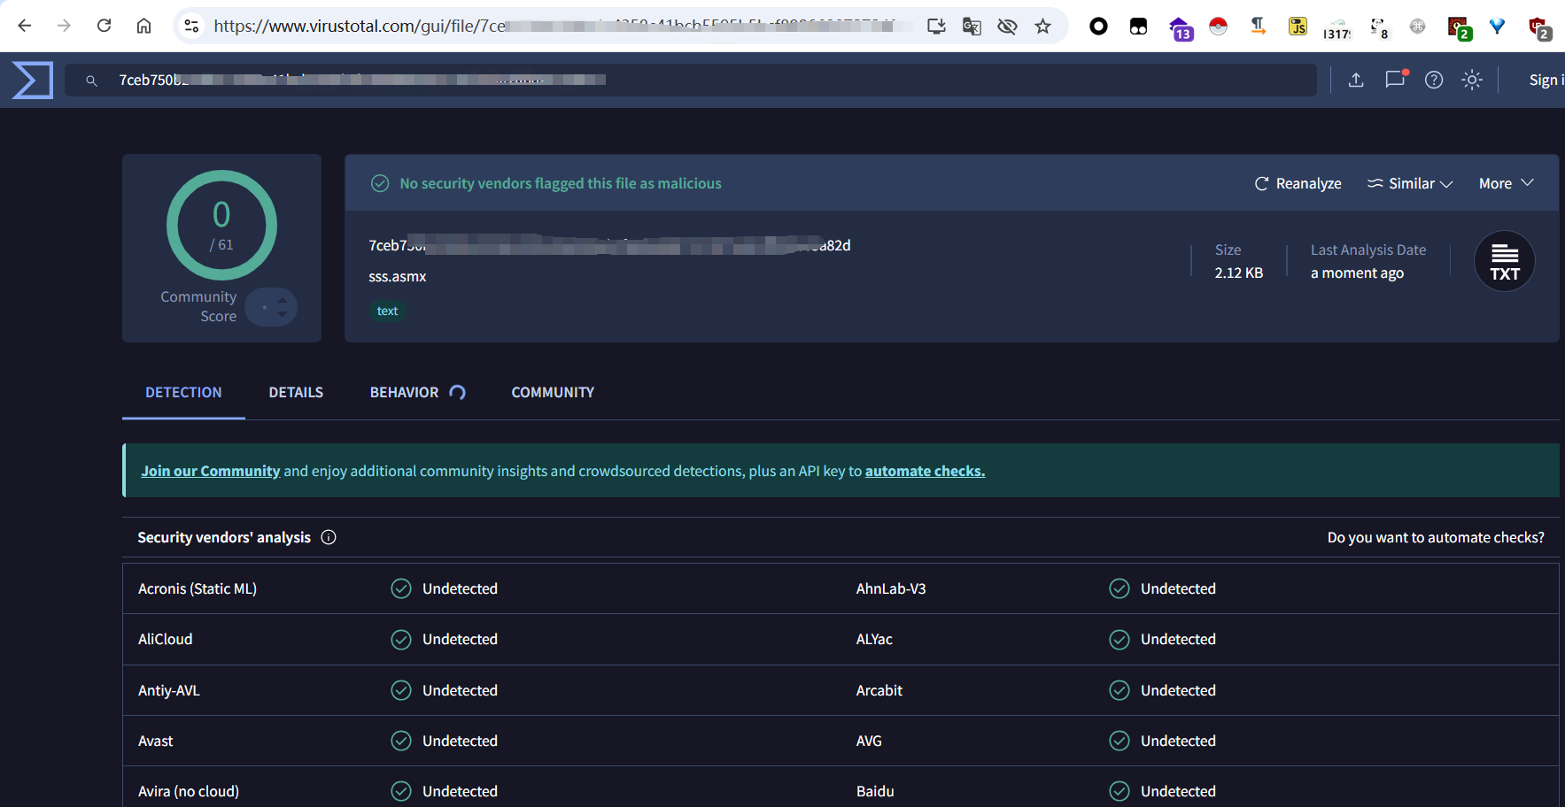Click Do you want to automate checks?
Screen dimensions: 1565x807
1436,537
